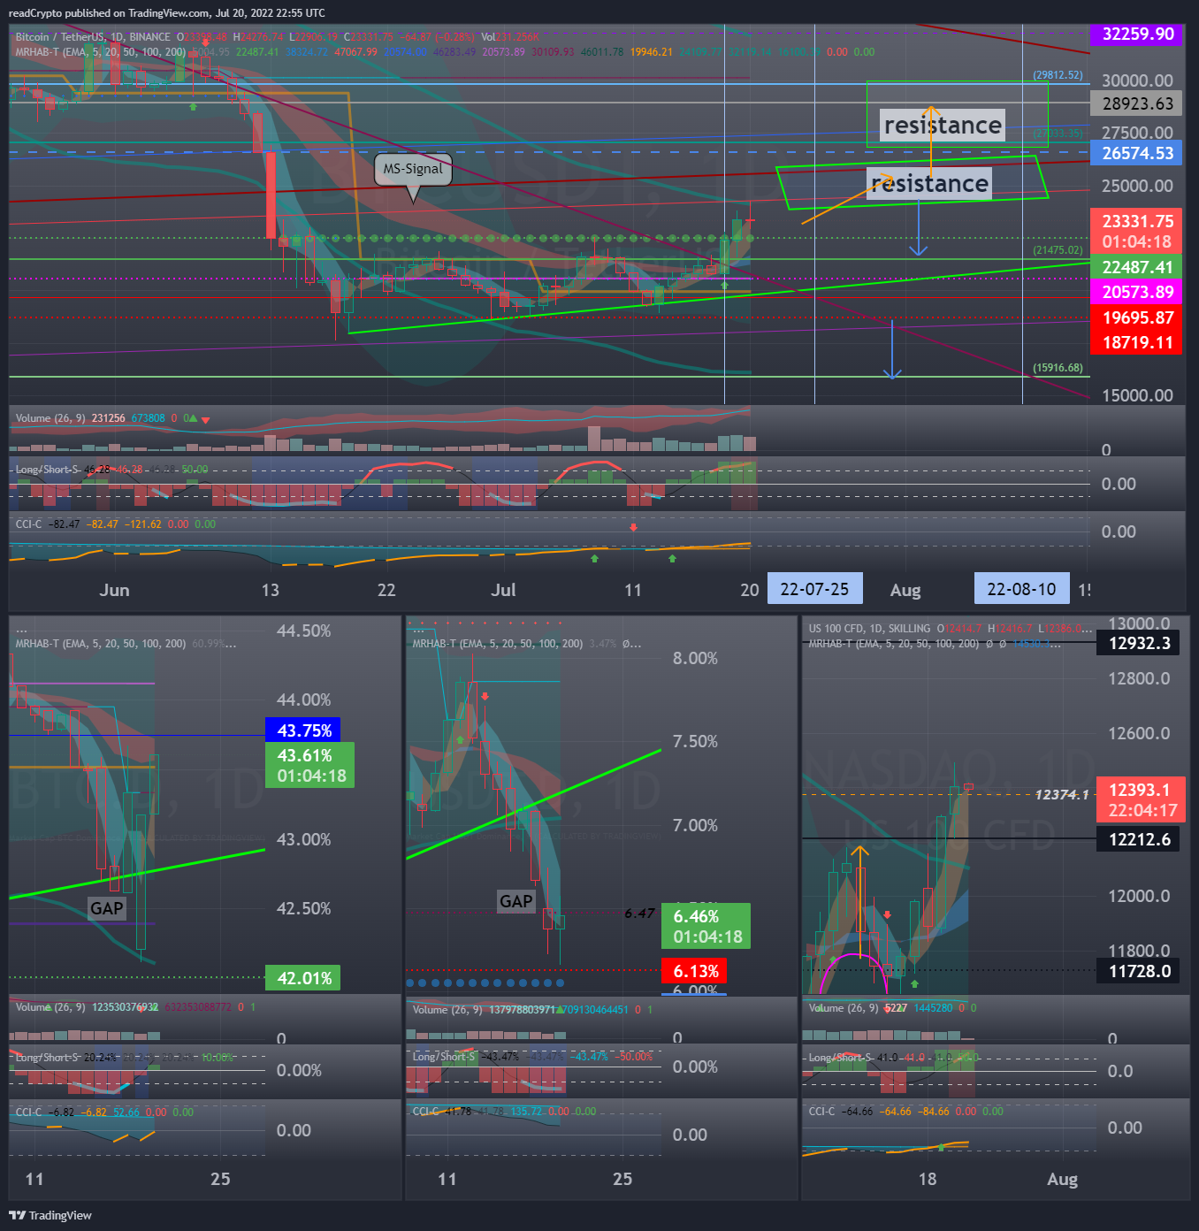Click the 12374.1 dashed line value

point(1062,795)
